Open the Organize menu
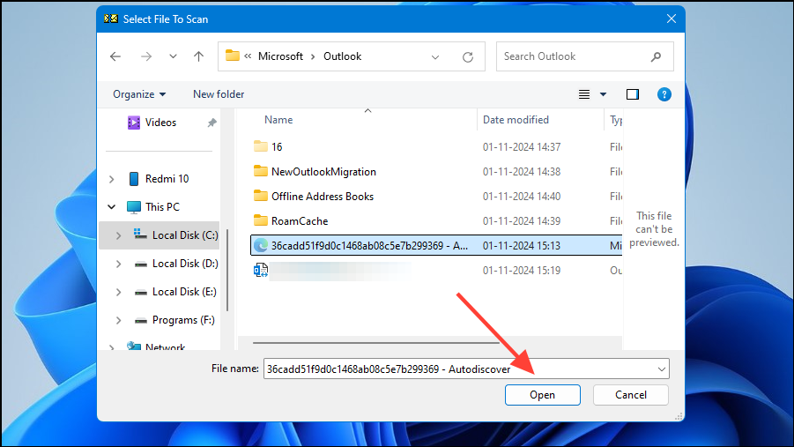Screen dimensions: 794x447 coord(139,94)
